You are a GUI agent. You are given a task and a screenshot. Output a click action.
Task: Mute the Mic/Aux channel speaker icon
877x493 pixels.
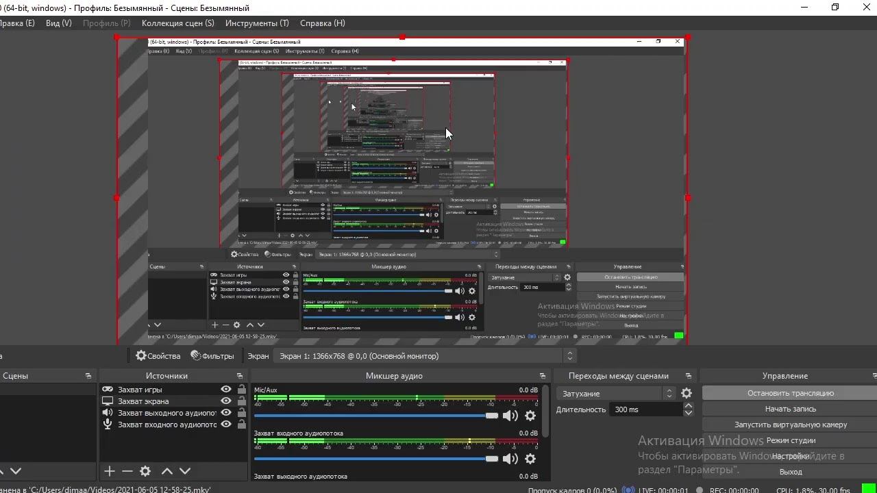[510, 416]
